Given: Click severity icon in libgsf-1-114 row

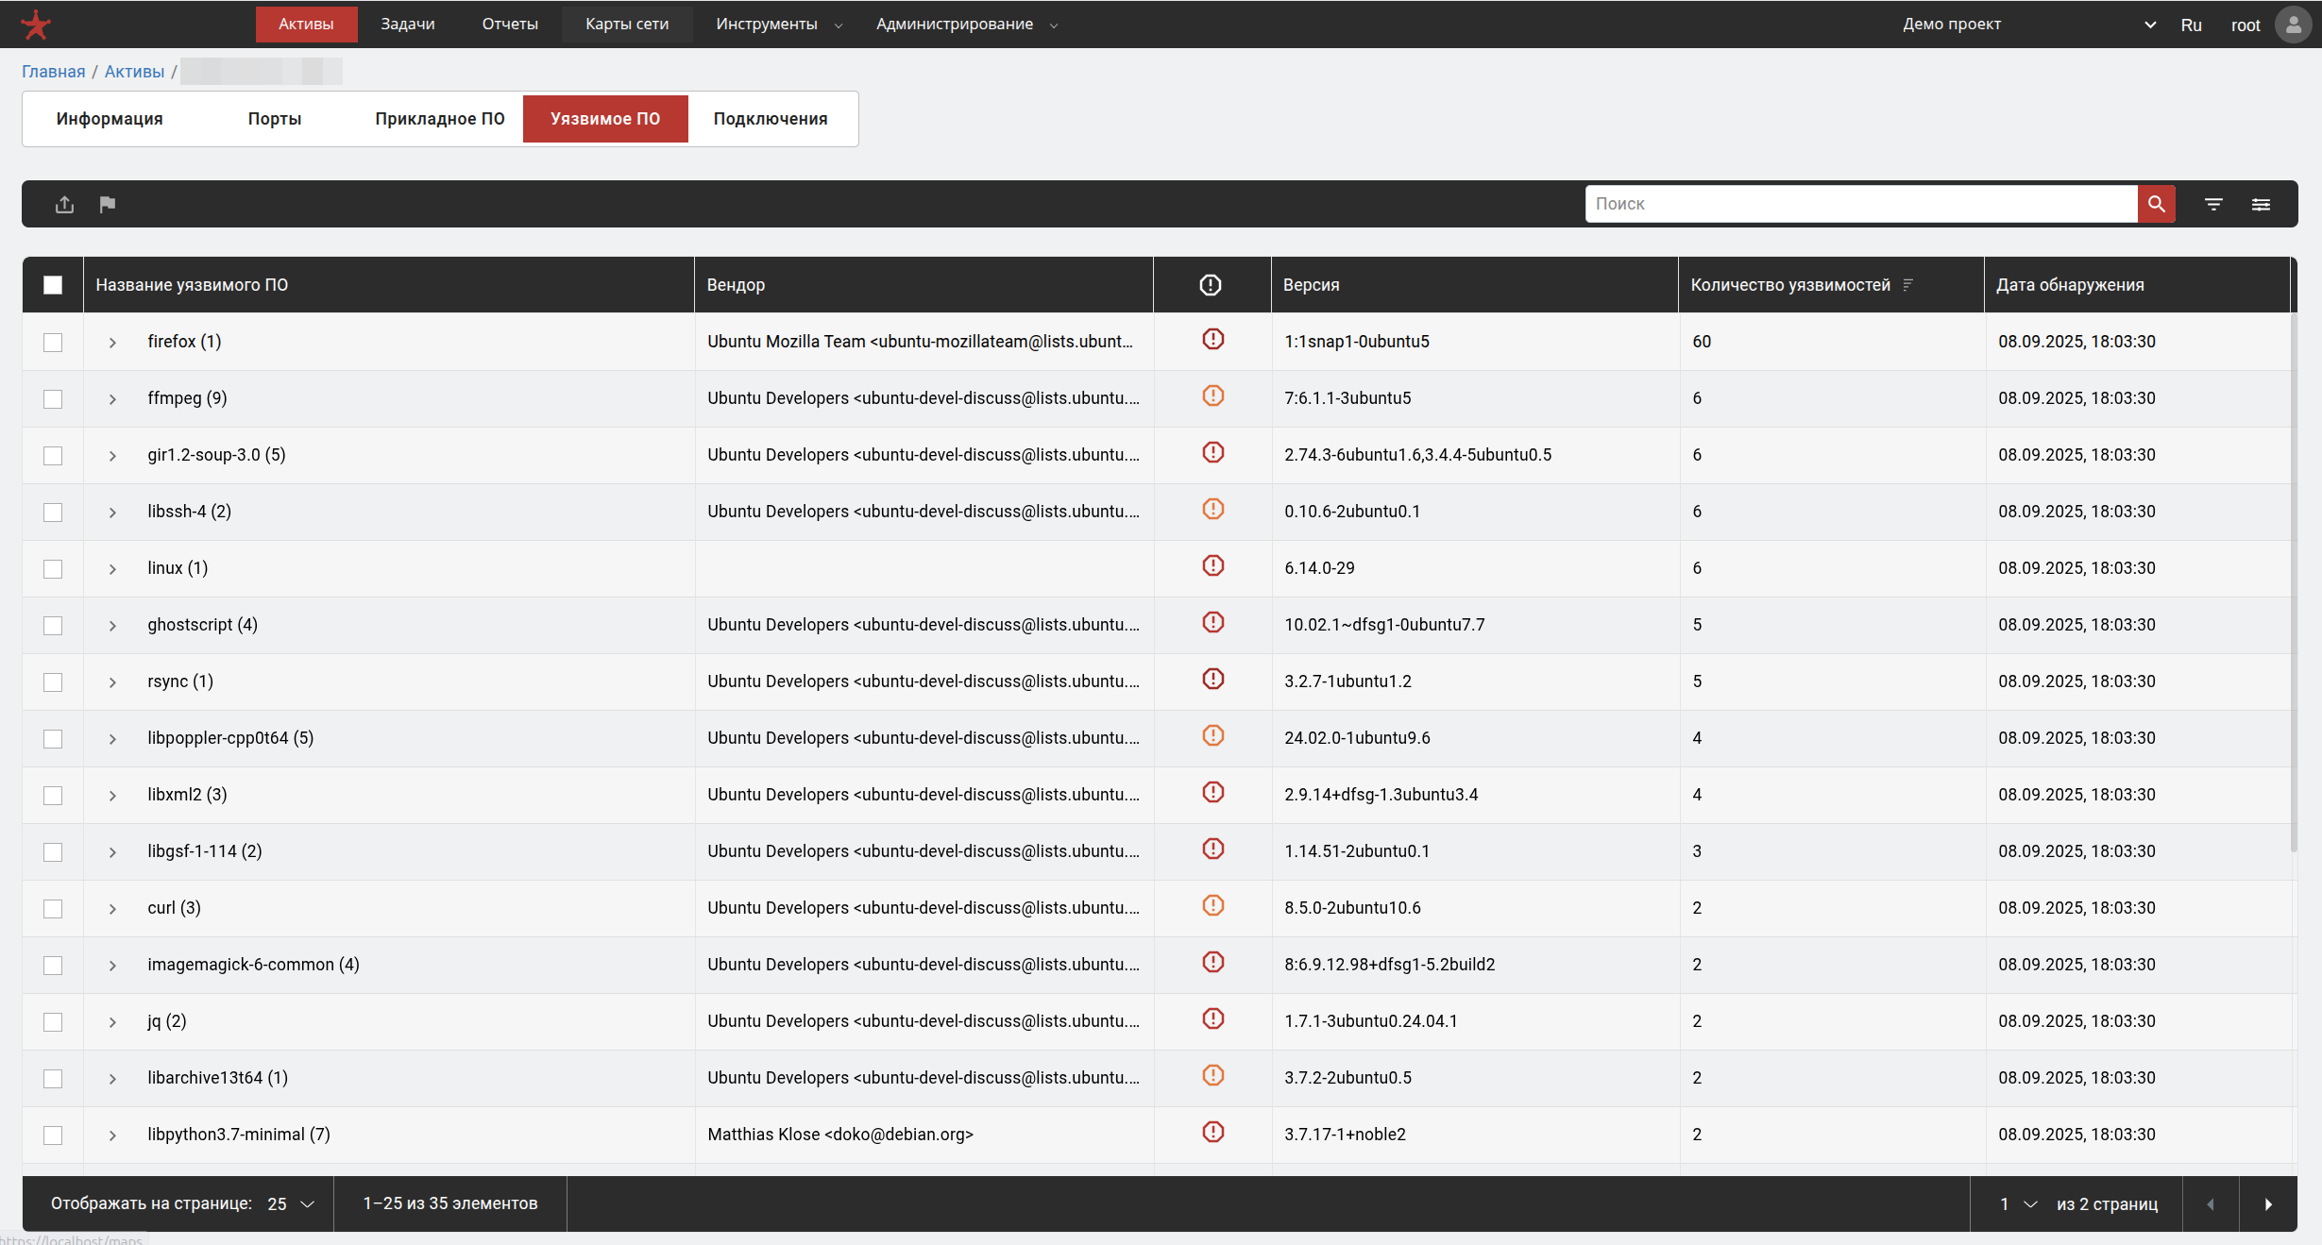Looking at the screenshot, I should [x=1213, y=849].
